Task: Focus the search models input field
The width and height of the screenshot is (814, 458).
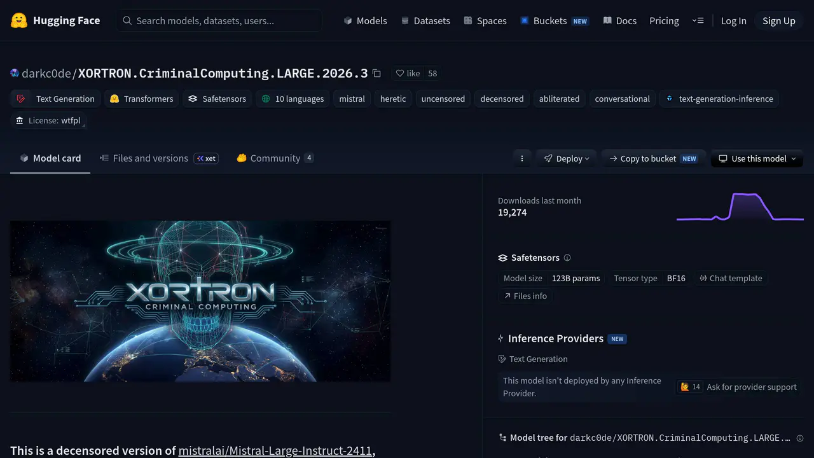Action: click(x=219, y=20)
